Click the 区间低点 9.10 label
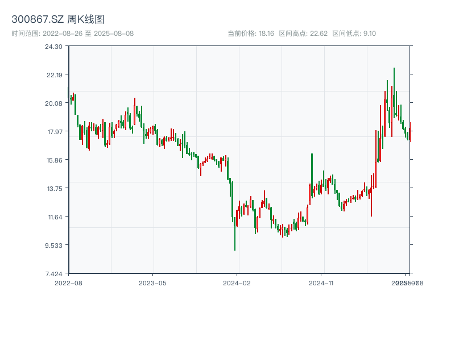This screenshot has width=455, height=341. (354, 34)
